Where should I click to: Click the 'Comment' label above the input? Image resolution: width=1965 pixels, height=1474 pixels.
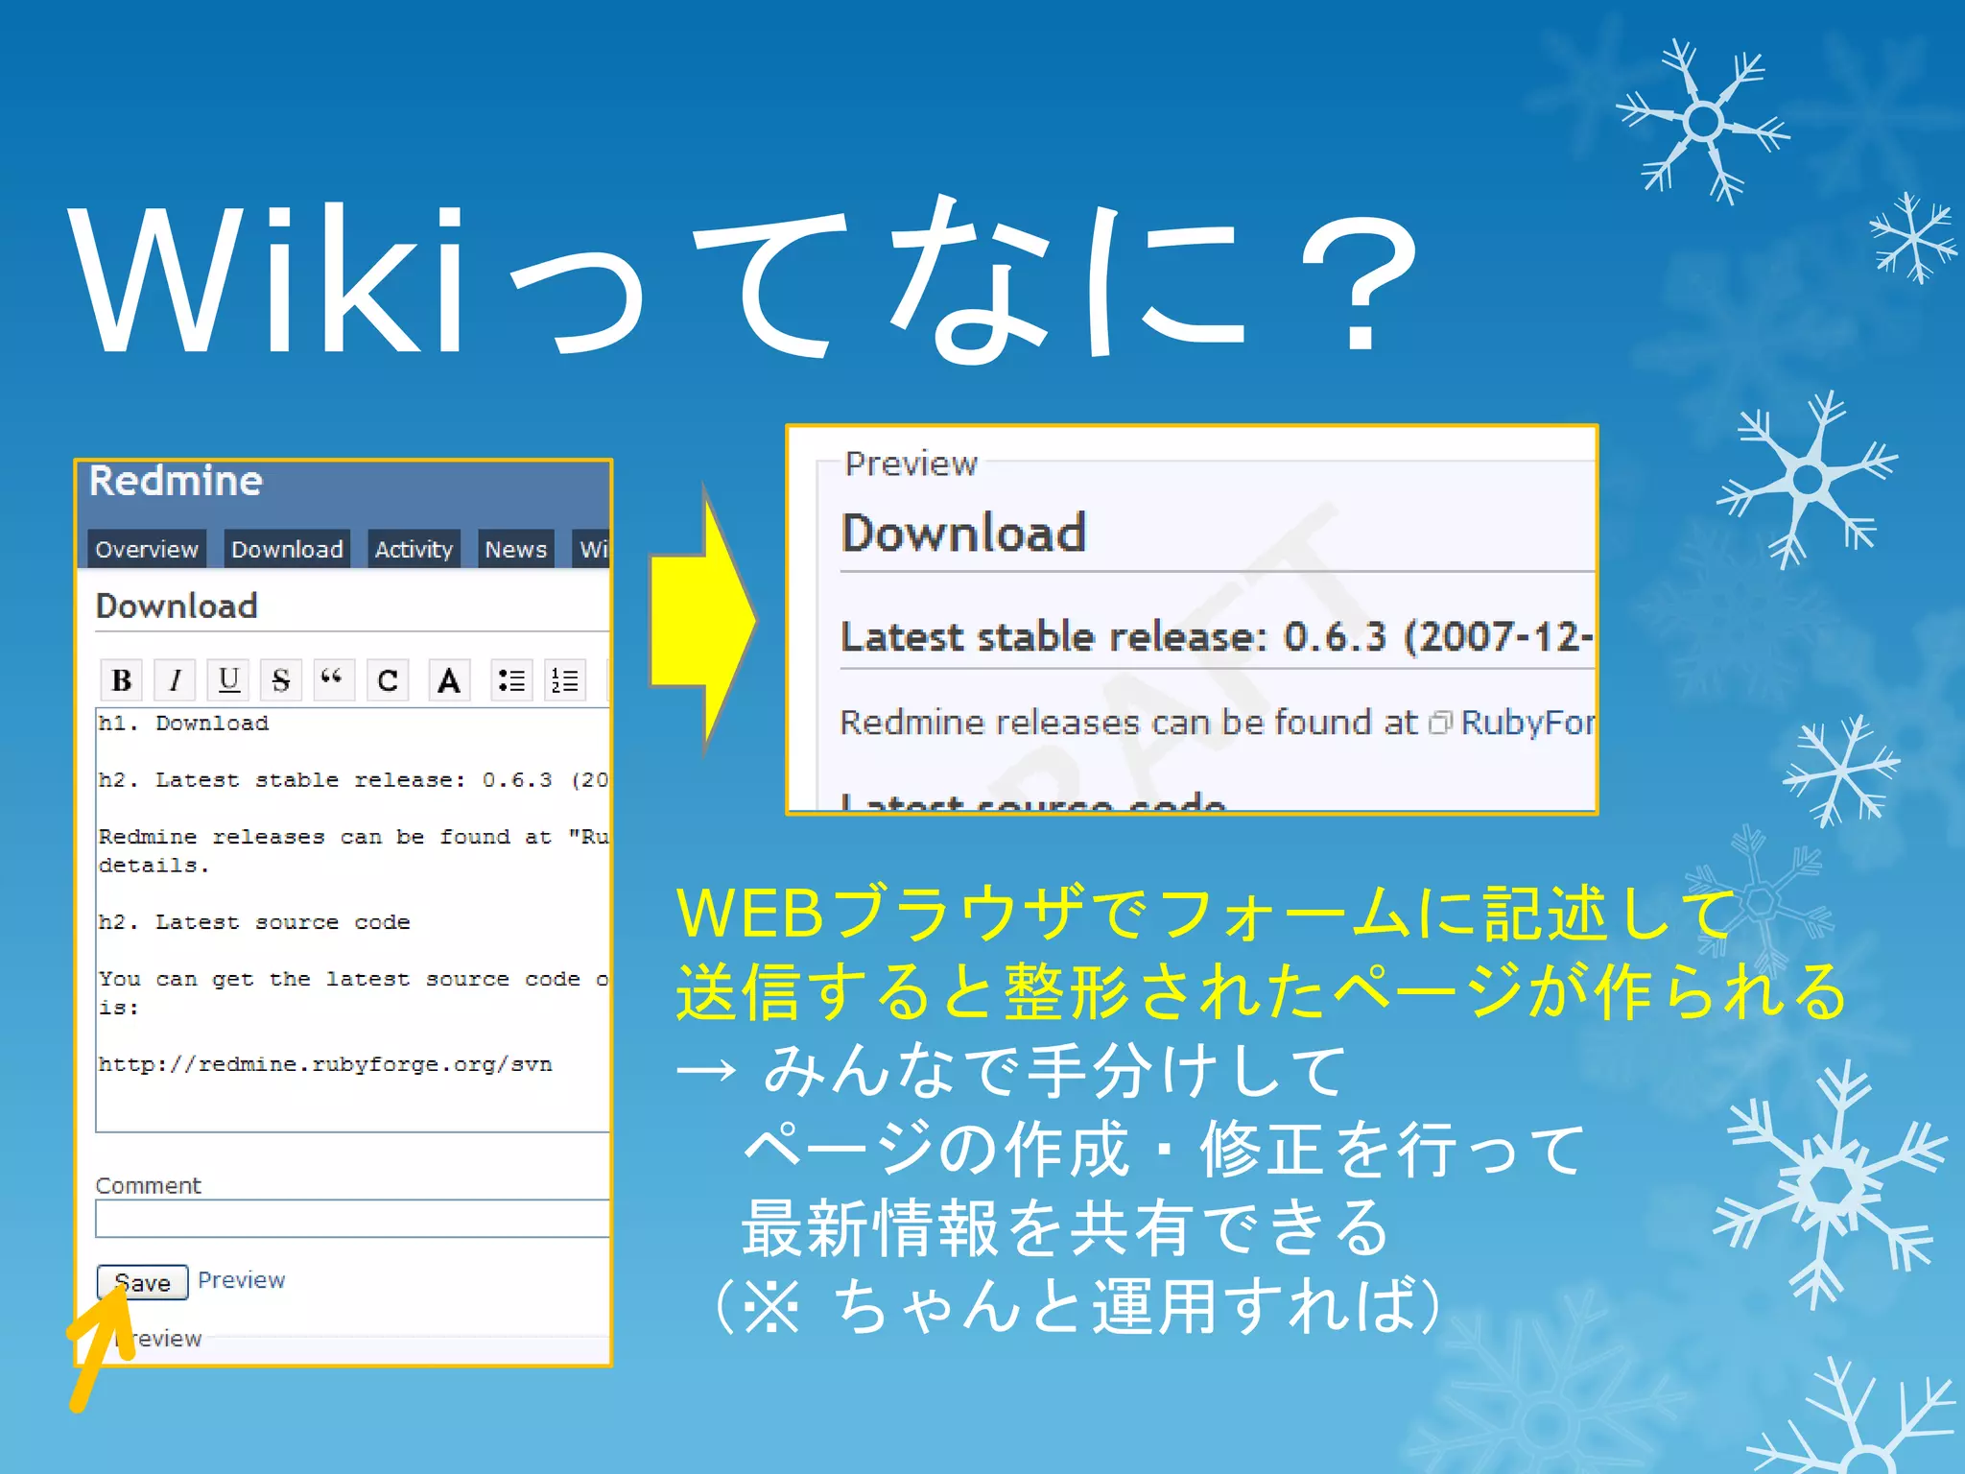coord(149,1185)
